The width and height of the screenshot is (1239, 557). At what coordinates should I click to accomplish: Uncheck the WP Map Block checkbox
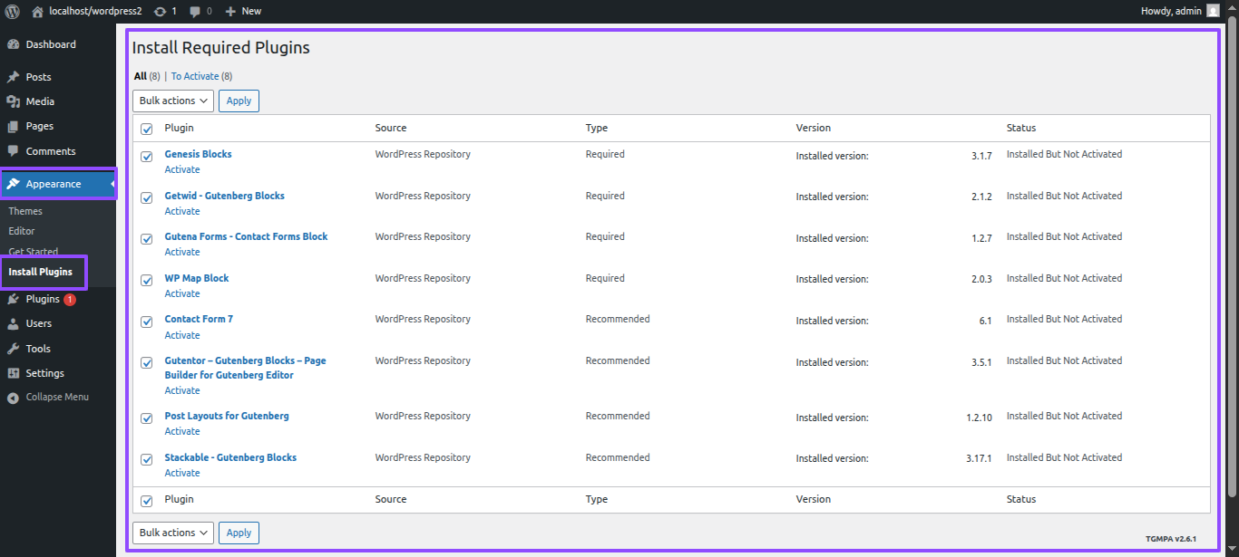pyautogui.click(x=147, y=280)
